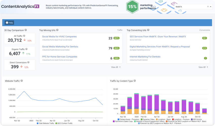Screen dimensions: 215x126
Task: Click the Direct Conversions value 399
Action: [x=15, y=67]
